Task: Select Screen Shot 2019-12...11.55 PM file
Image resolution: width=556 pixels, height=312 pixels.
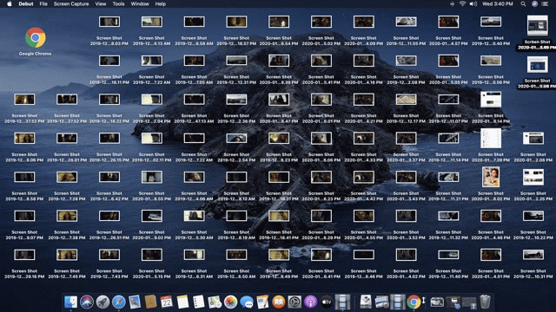Action: (x=406, y=22)
